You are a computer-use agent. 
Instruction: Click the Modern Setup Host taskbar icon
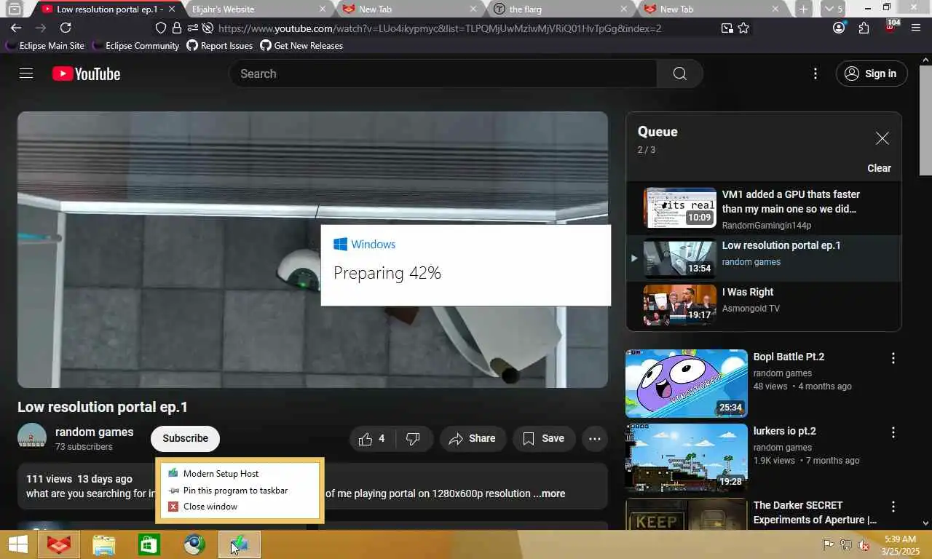[x=240, y=544]
